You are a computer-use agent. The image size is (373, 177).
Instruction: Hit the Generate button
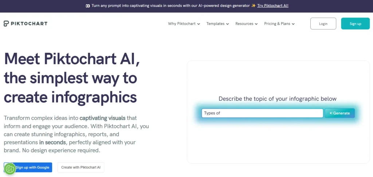pos(340,113)
